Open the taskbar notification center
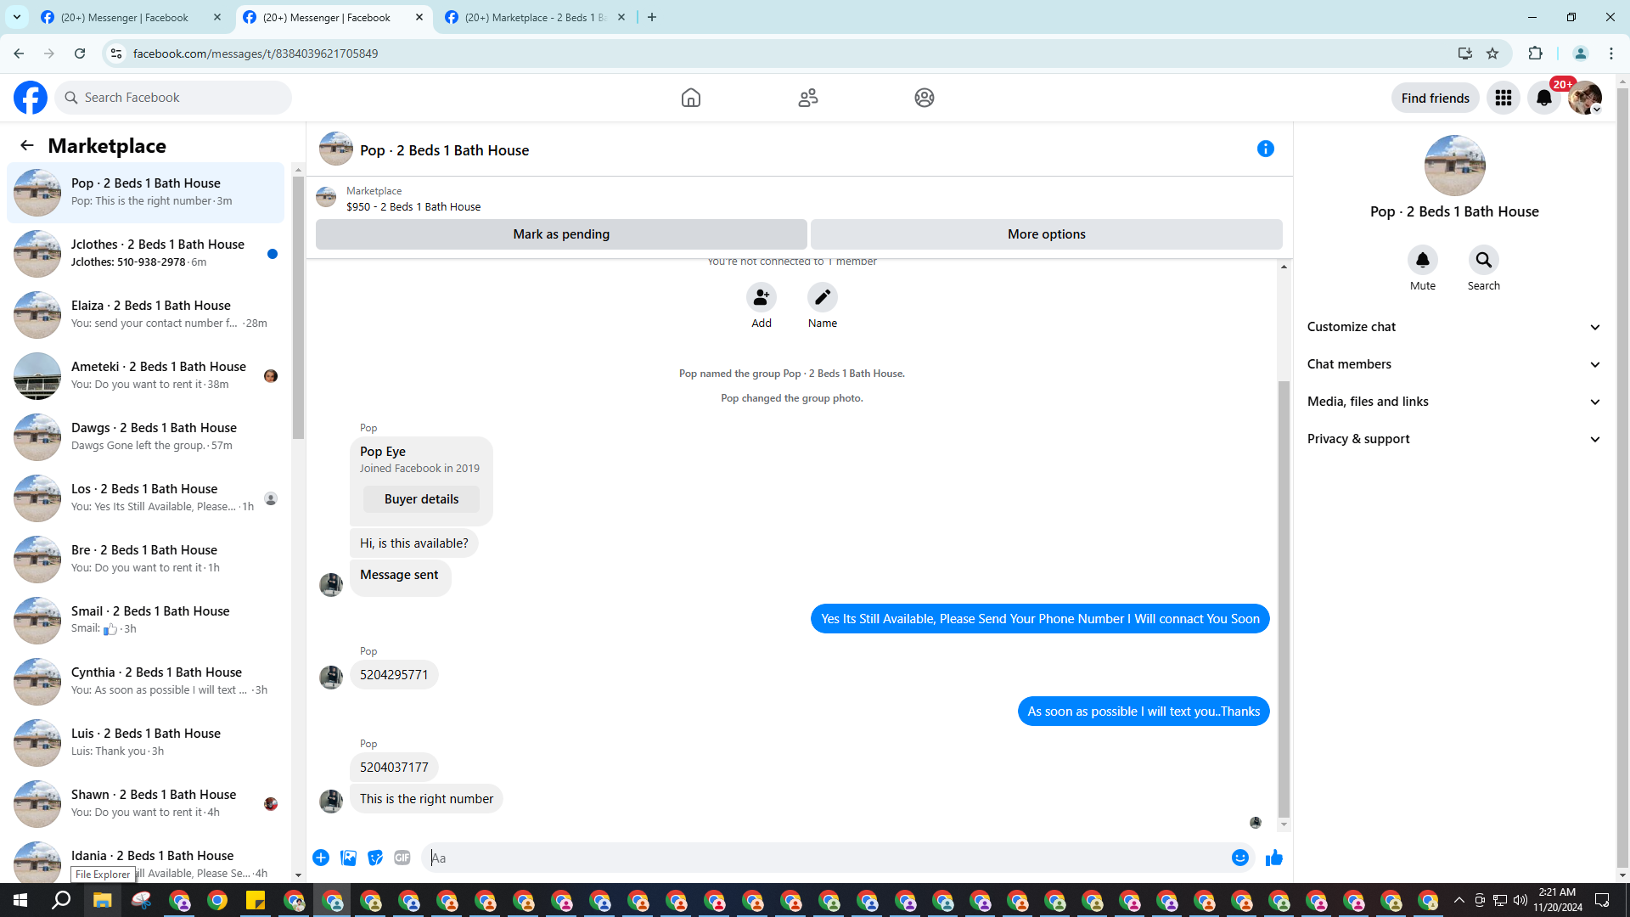Screen dimensions: 1630x917 coord(1602,900)
